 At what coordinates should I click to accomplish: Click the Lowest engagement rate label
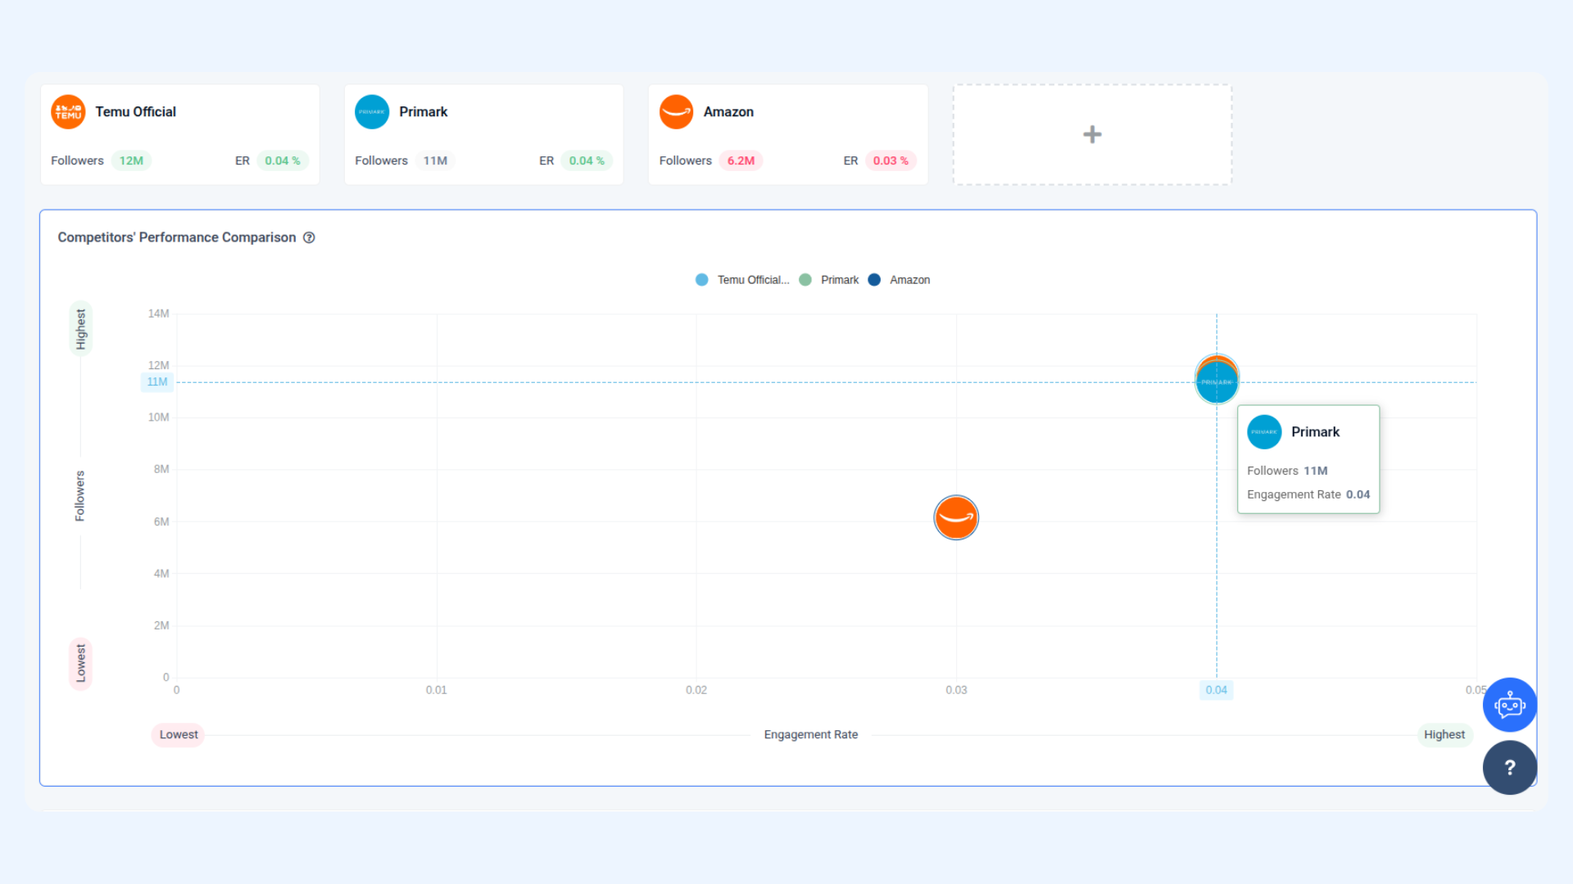[x=179, y=735]
